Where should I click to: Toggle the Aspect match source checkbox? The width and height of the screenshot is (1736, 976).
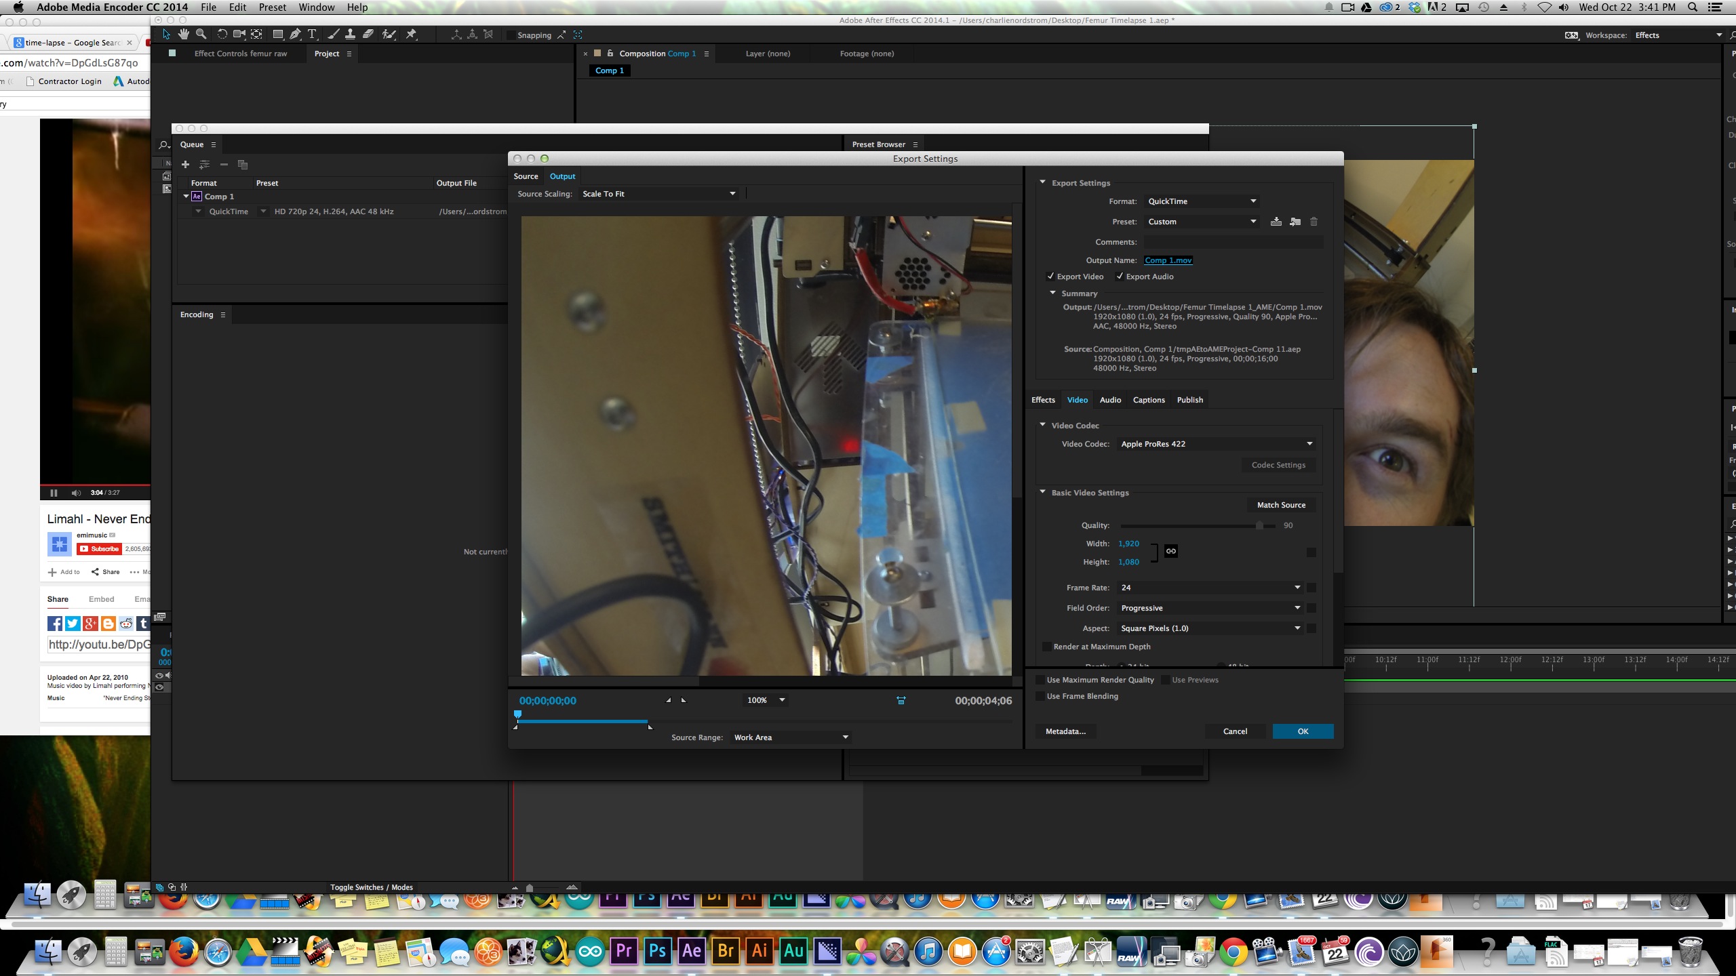[1311, 628]
